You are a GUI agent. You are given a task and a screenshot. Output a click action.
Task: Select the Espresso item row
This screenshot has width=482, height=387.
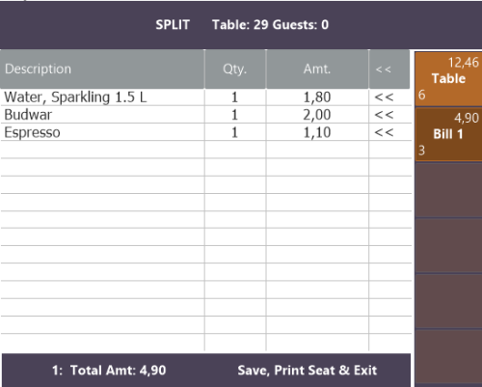[x=205, y=132]
